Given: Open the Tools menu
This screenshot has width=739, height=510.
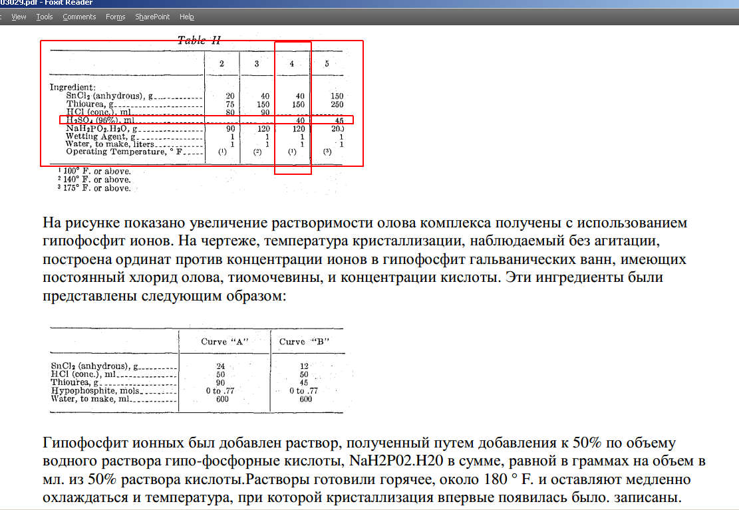Looking at the screenshot, I should pos(45,17).
